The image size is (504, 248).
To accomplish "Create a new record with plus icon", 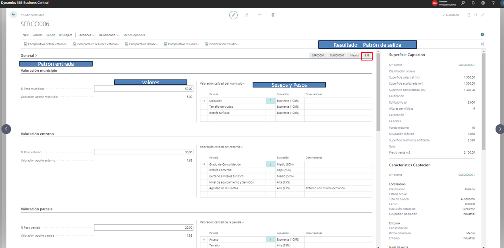I will coord(260,15).
